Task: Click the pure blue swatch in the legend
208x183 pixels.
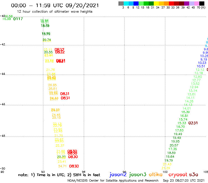Action: pyautogui.click(x=136, y=3)
